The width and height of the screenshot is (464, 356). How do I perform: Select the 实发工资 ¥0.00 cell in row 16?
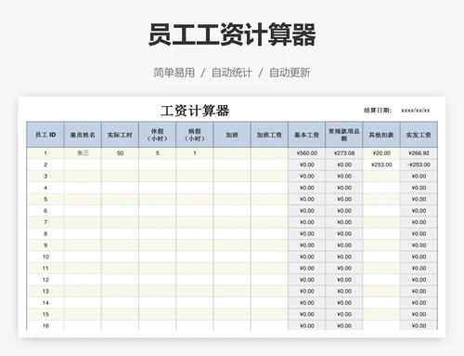[419, 325]
